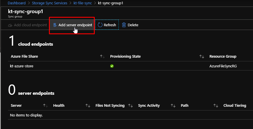
Task: Sort server endpoints by Server arrows
Action: tap(46, 106)
